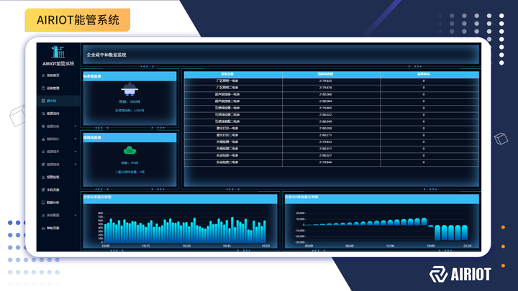Viewport: 518px width, 291px height.
Task: Click the 2179.835 table cell
Action: (325, 80)
